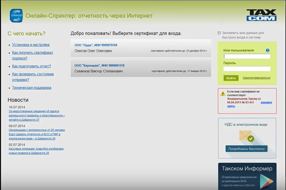Open Как получить сертификат подписи link
Viewport: 286px width, 190px height.
coord(32,56)
